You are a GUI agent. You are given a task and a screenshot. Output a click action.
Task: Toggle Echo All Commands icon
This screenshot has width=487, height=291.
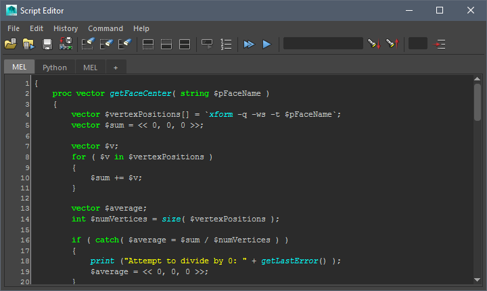pos(207,44)
